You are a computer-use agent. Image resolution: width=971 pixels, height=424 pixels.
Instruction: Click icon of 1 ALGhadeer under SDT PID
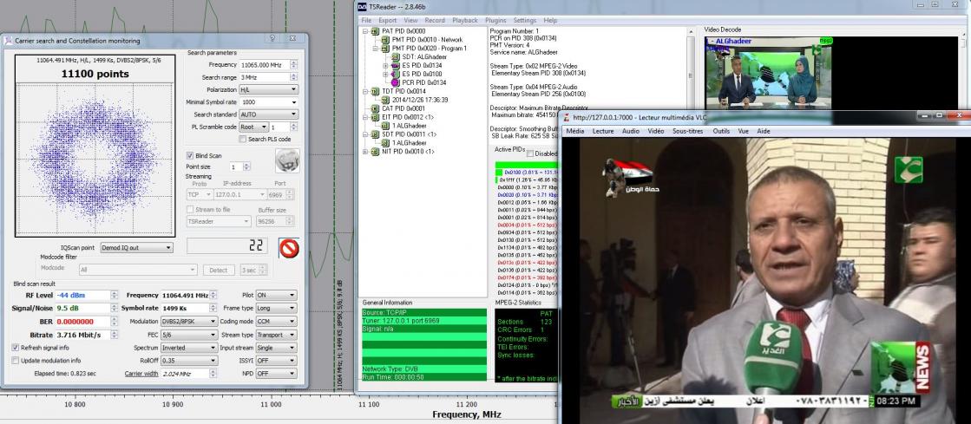[x=386, y=143]
